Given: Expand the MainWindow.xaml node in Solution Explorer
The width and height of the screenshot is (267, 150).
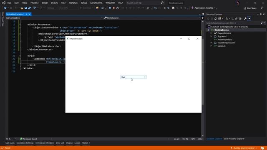Looking at the screenshot, I should 211,42.
